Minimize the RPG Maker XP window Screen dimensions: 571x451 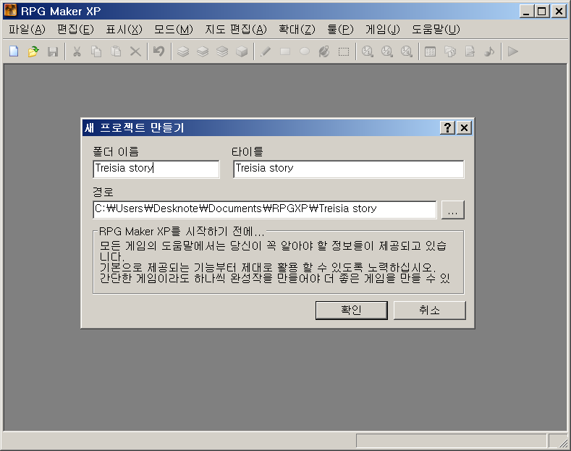click(x=527, y=11)
